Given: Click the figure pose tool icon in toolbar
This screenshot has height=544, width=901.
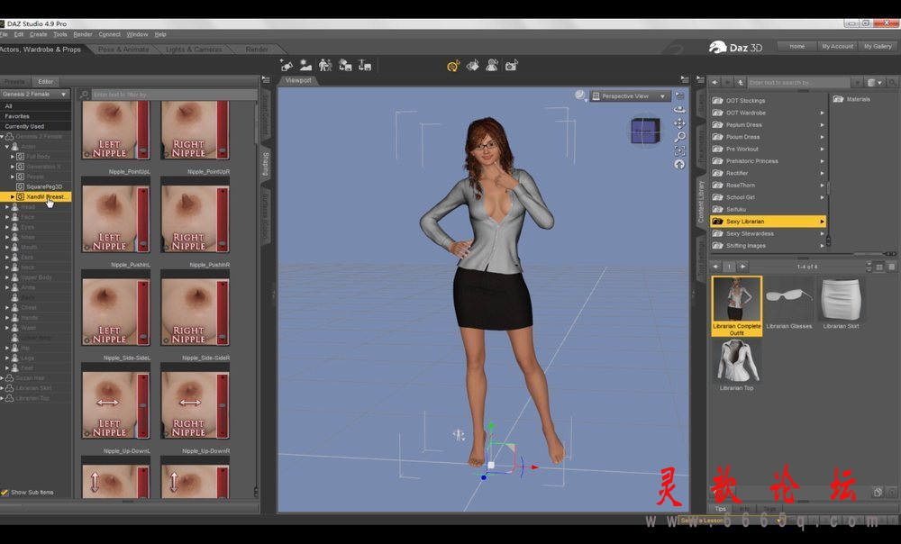Looking at the screenshot, I should (492, 66).
